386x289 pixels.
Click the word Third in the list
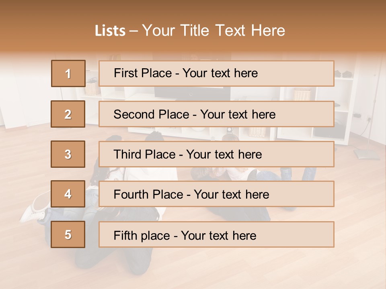(128, 155)
